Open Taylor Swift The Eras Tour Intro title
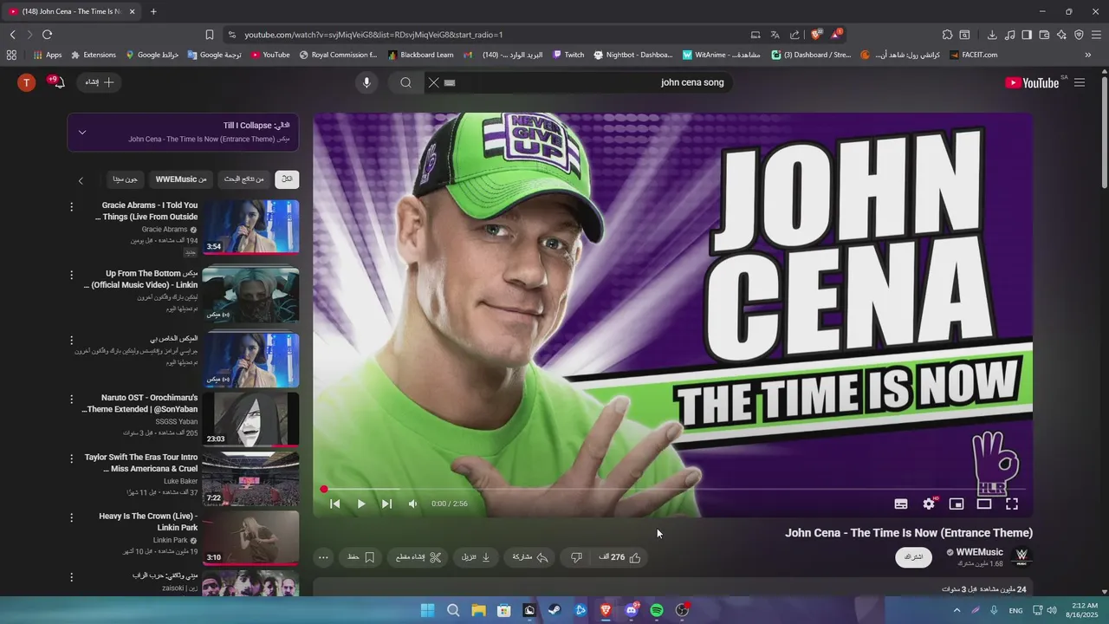 (141, 463)
